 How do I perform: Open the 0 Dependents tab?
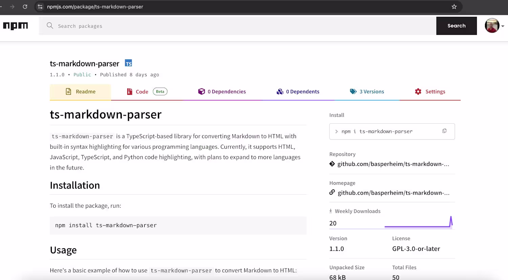click(x=298, y=92)
